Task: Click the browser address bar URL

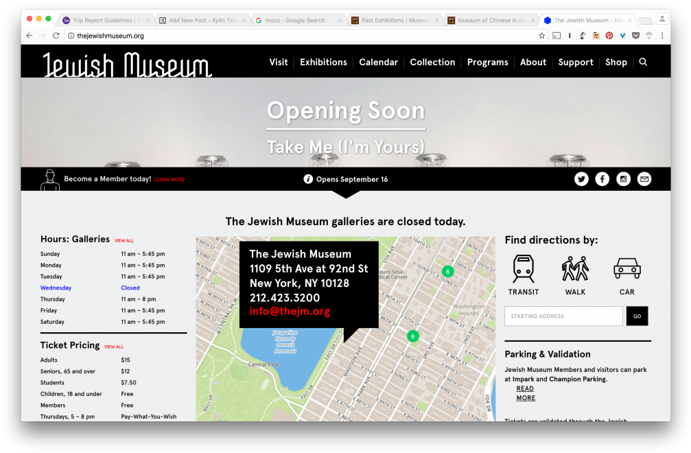Action: click(110, 36)
